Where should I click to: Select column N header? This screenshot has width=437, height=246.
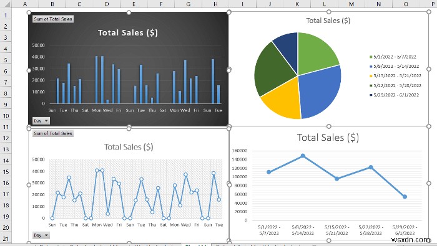378,4
